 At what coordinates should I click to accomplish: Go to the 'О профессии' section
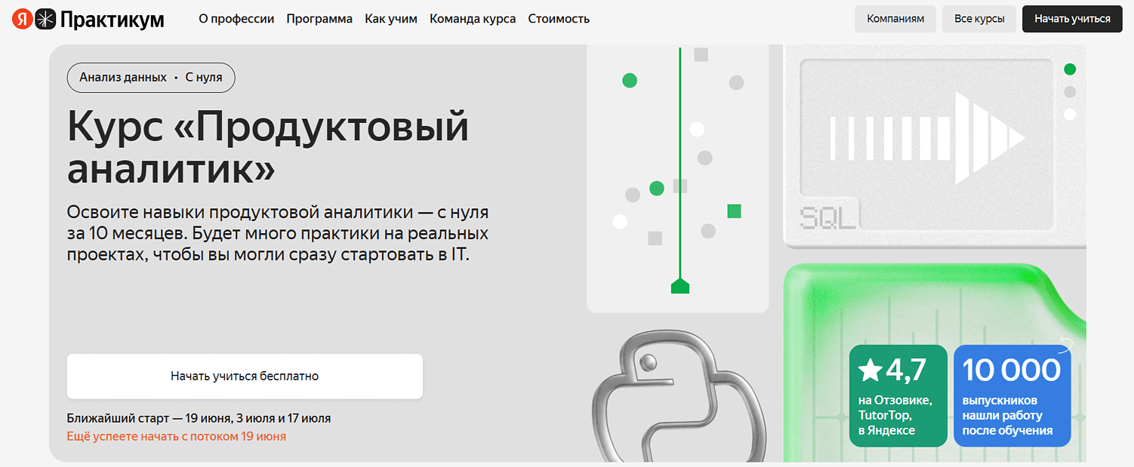(236, 19)
